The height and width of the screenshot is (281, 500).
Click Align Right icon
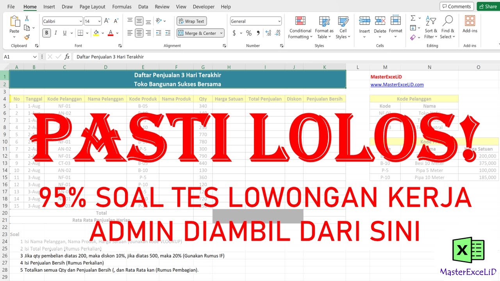click(148, 33)
